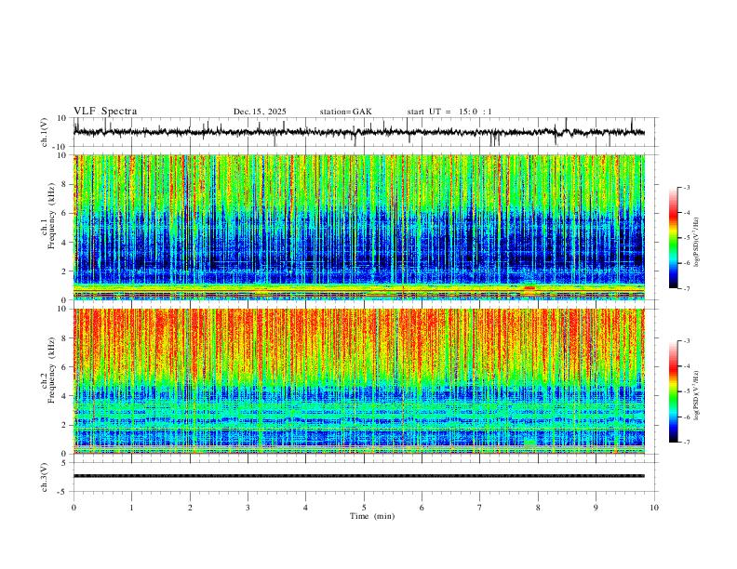Click the "6" kHz tick on ch.1 frequency axis
The height and width of the screenshot is (569, 737).
pos(64,213)
